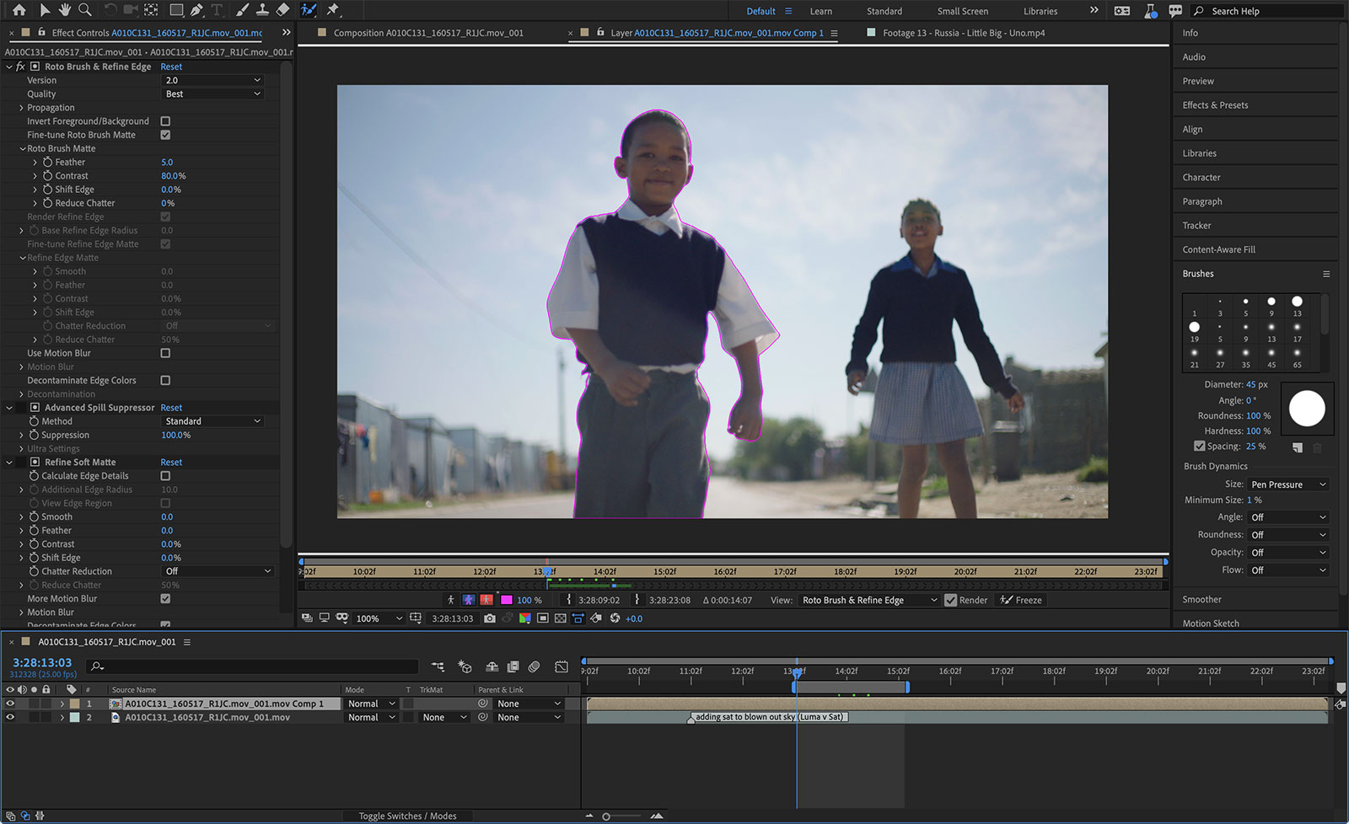Image resolution: width=1349 pixels, height=824 pixels.
Task: Enable Invert Foreground/Background checkbox
Action: tap(165, 121)
